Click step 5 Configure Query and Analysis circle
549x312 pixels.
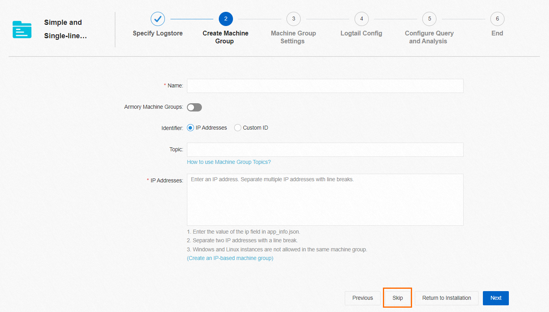click(x=429, y=19)
